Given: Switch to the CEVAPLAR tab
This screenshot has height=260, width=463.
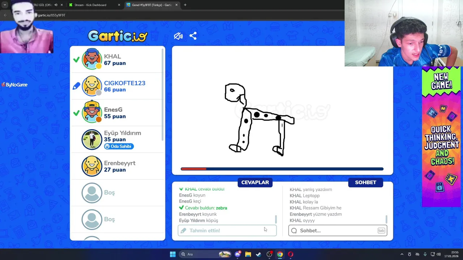Looking at the screenshot, I should coord(255,182).
